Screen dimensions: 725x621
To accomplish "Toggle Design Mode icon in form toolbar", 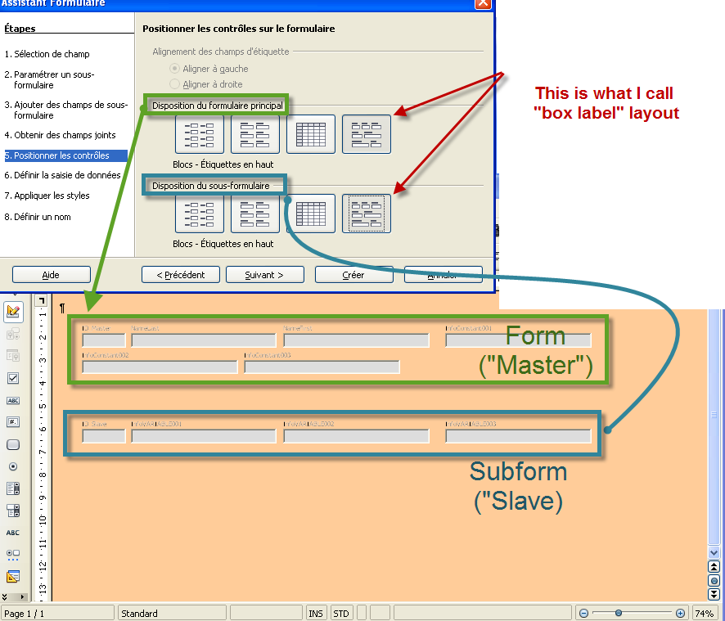I will (13, 311).
